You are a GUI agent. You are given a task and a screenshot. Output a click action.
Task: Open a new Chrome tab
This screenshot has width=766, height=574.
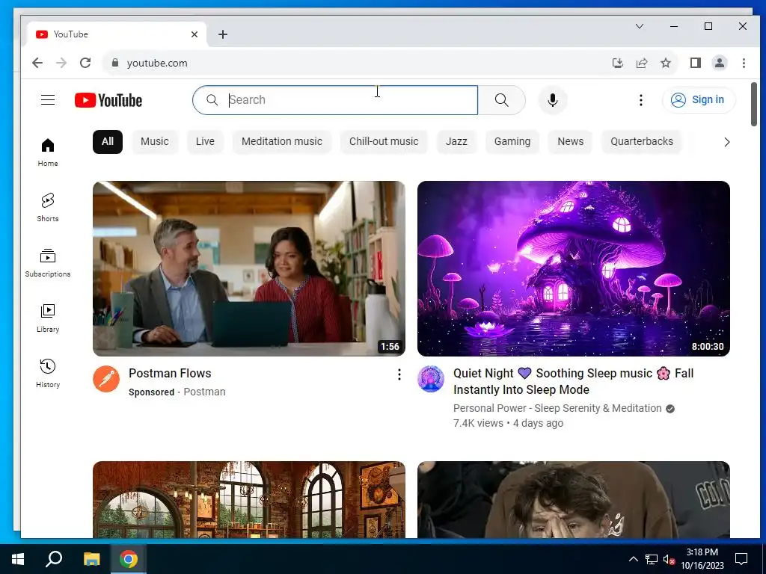[x=223, y=34]
